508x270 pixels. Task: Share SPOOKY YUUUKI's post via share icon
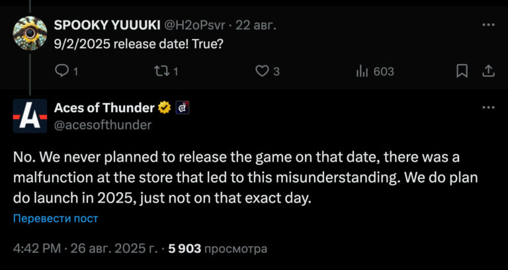487,71
